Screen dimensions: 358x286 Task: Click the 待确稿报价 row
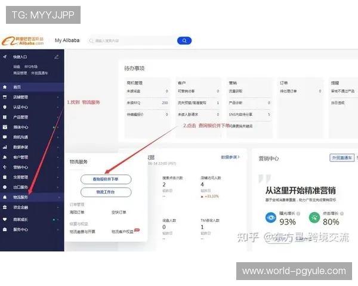pos(147,114)
